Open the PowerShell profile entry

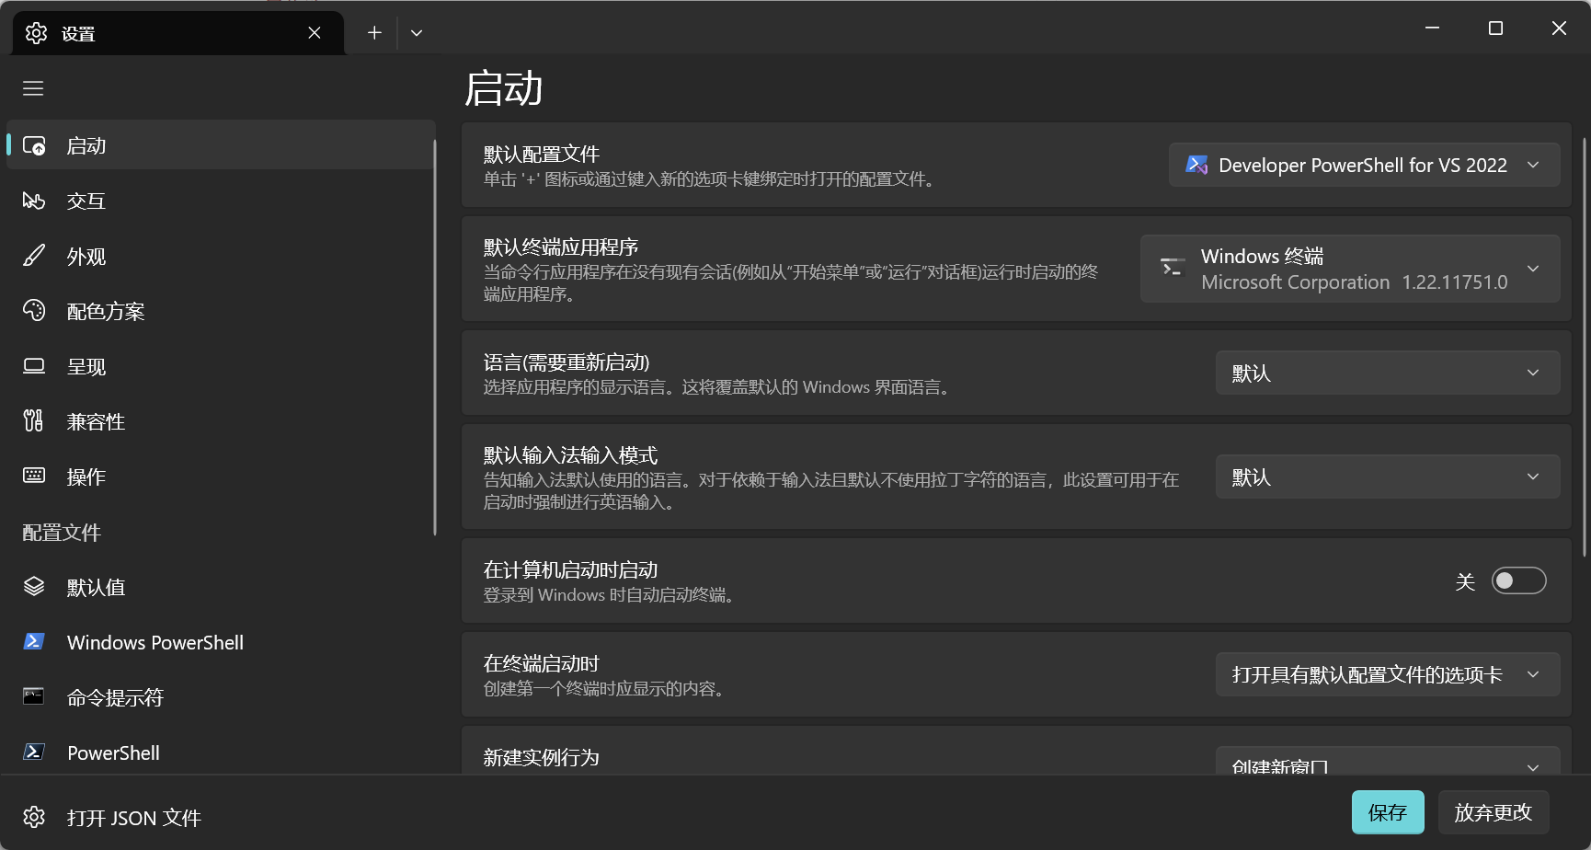pyautogui.click(x=221, y=752)
